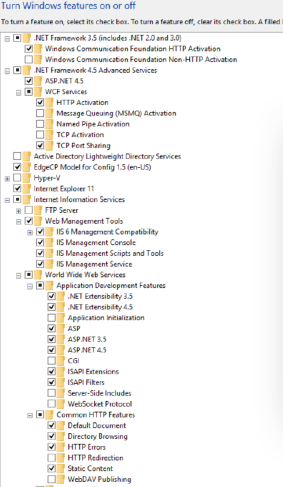Click folder icon of Application Development Features
This screenshot has height=487, width=283.
point(49,286)
